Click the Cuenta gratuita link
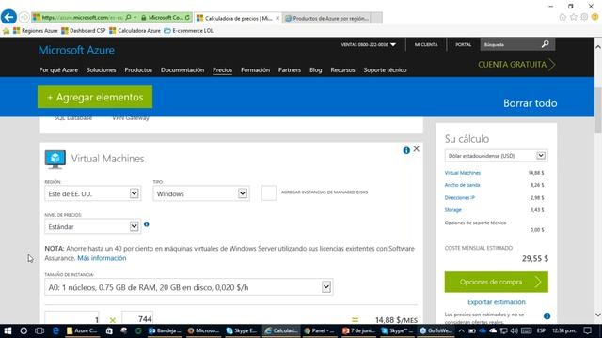602x338 pixels. click(516, 65)
